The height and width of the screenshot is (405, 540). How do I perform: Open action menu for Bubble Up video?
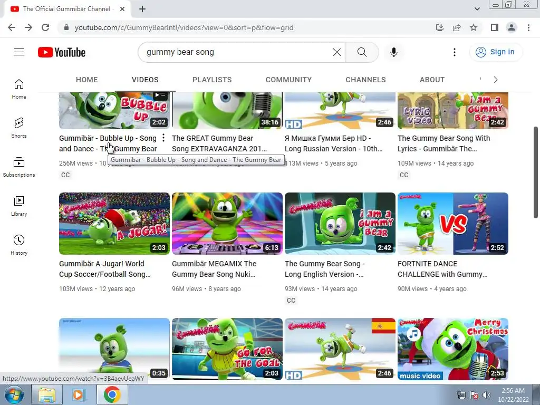[163, 138]
